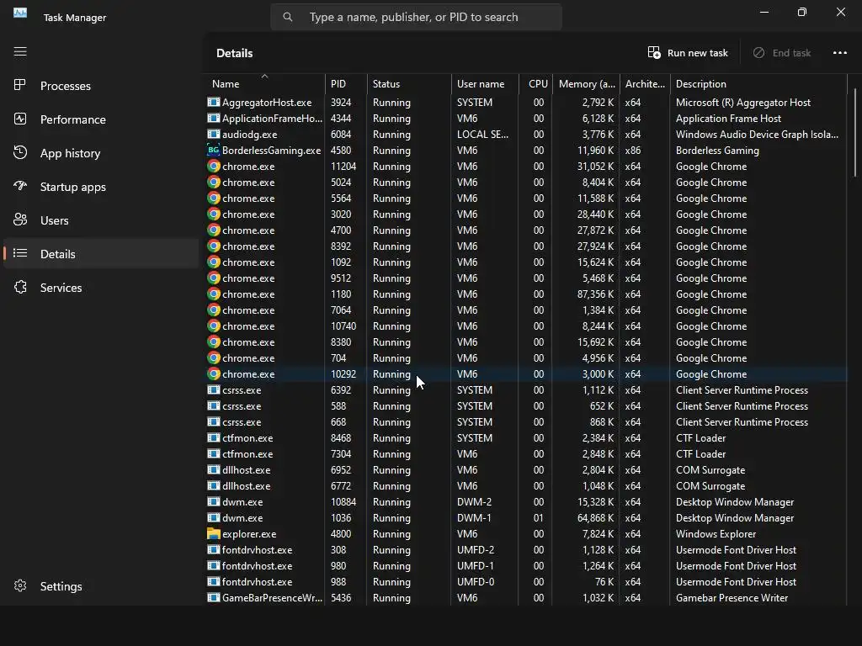Select the explorer.exe process name
Image resolution: width=862 pixels, height=646 pixels.
tap(249, 533)
